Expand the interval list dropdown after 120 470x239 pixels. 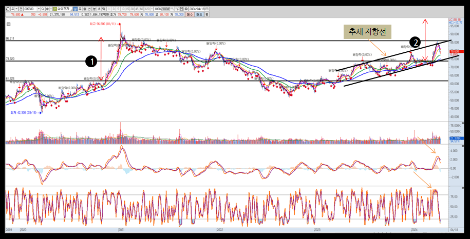[152, 9]
